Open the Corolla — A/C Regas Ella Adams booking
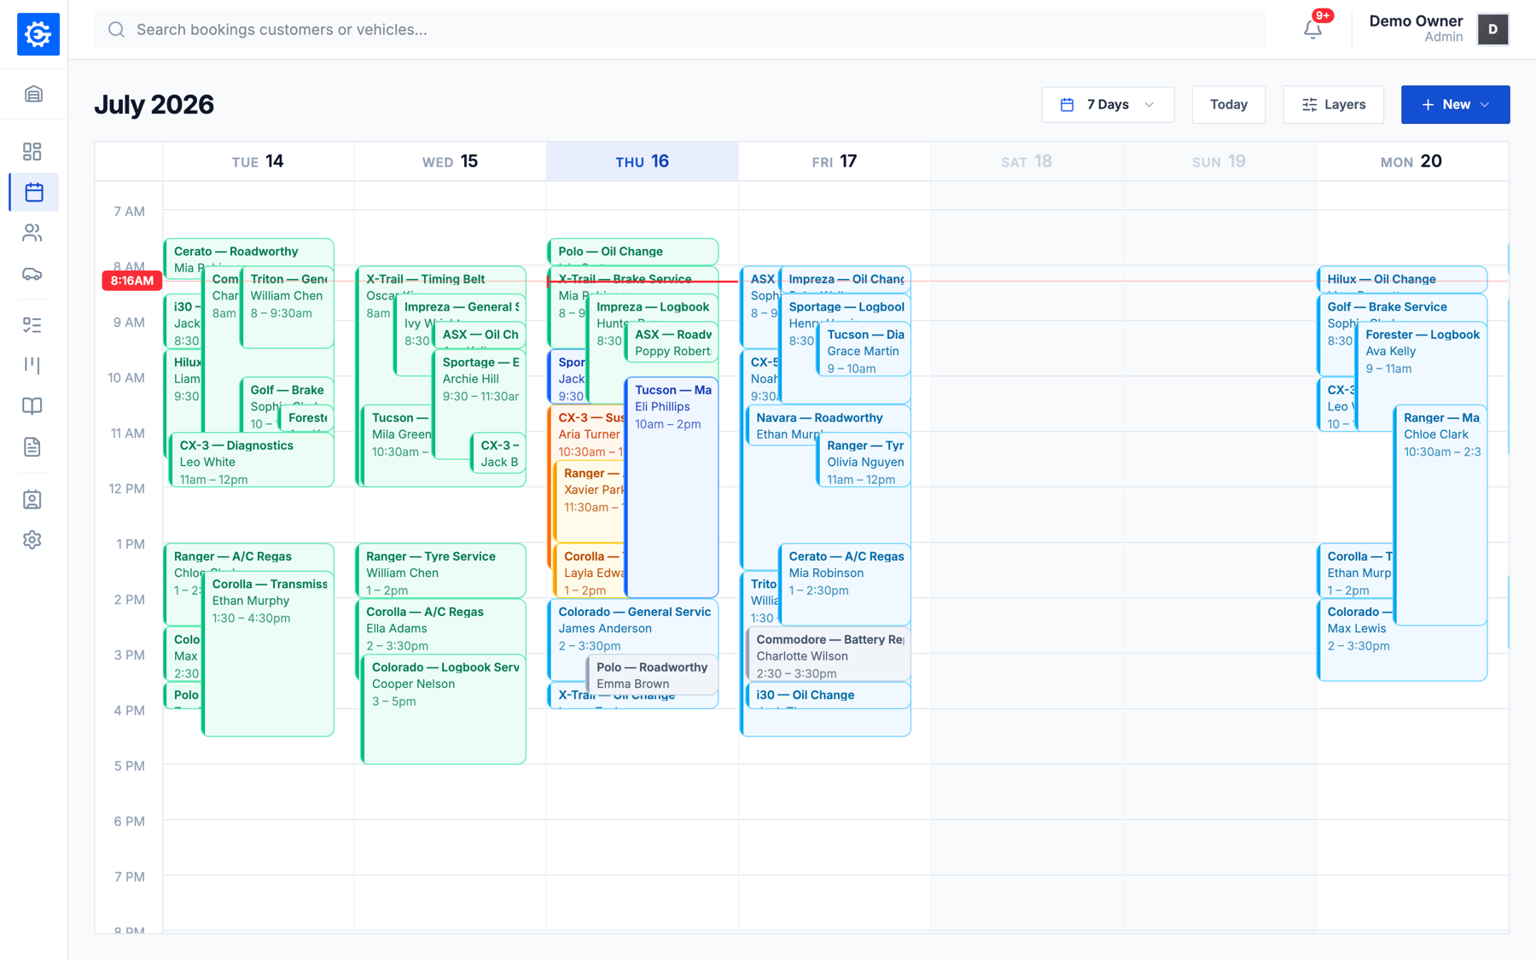The image size is (1536, 960). (440, 626)
